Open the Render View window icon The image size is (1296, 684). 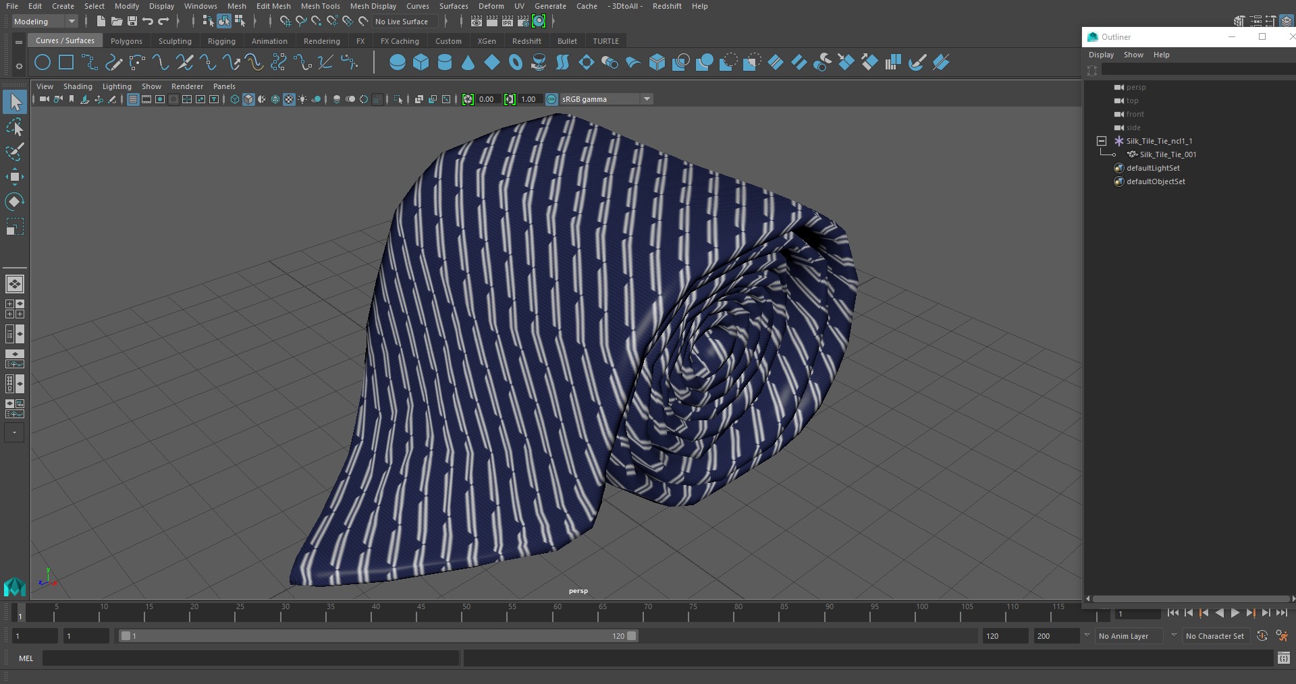click(477, 22)
